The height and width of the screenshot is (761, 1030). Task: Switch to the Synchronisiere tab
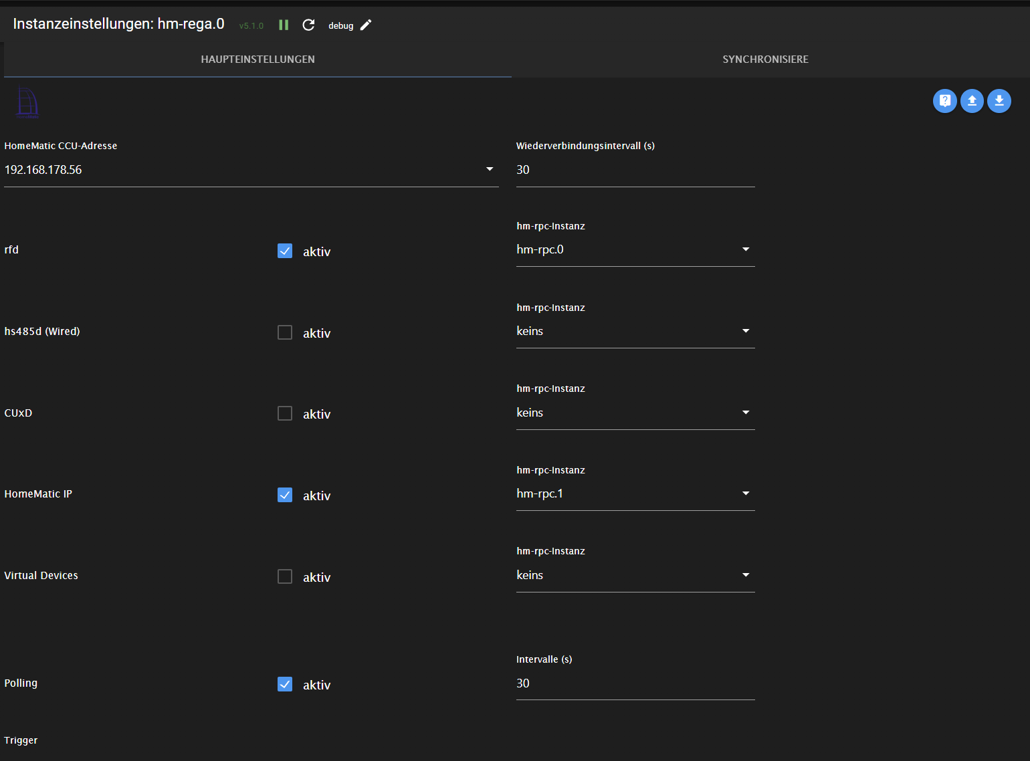pyautogui.click(x=765, y=60)
